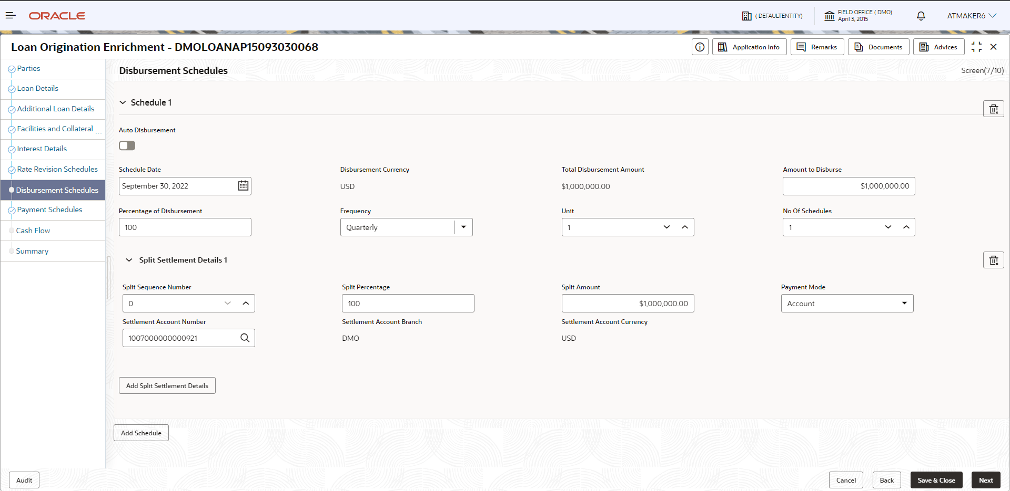Screen dimensions: 1010x491
Task: Click the Audit button
Action: coord(24,480)
